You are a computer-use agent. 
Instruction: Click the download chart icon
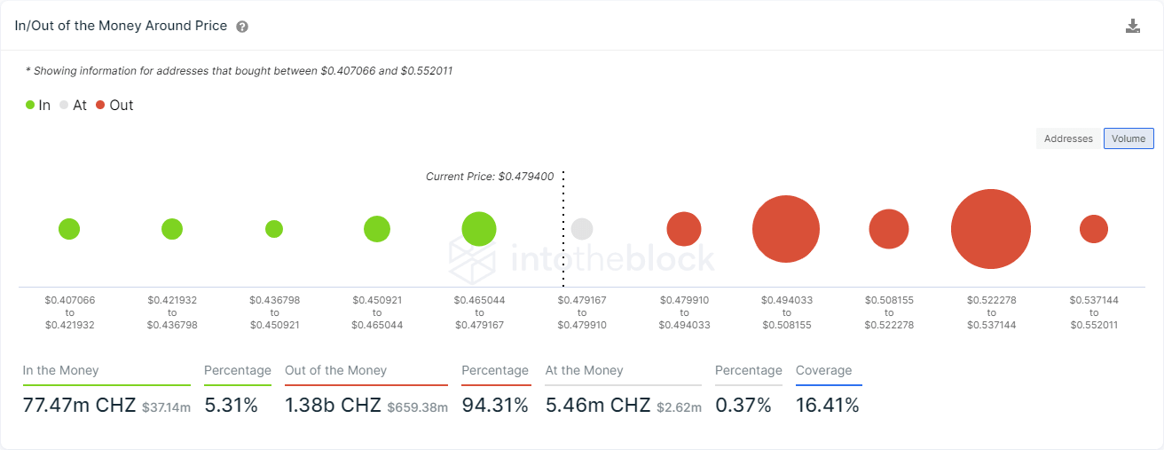click(1133, 26)
